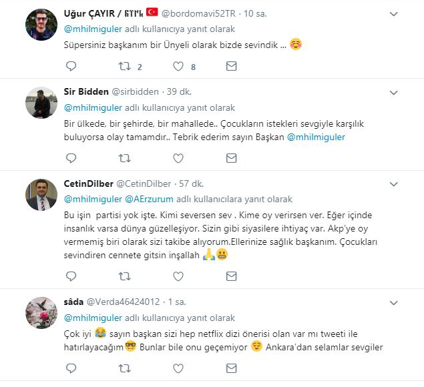The width and height of the screenshot is (424, 387).
Task: Open @AErzurum mention in CetinDilber's reply
Action: tap(149, 200)
